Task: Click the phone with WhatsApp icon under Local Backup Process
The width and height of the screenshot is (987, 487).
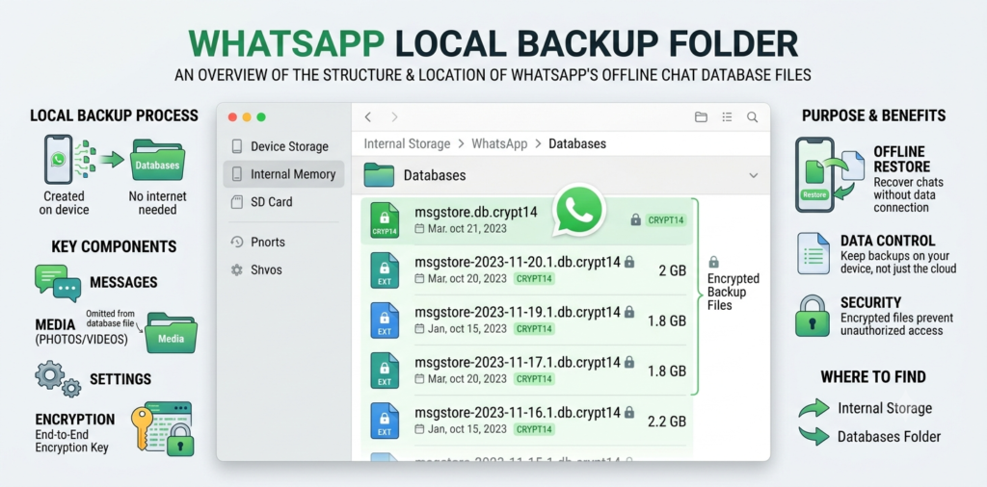Action: (59, 159)
